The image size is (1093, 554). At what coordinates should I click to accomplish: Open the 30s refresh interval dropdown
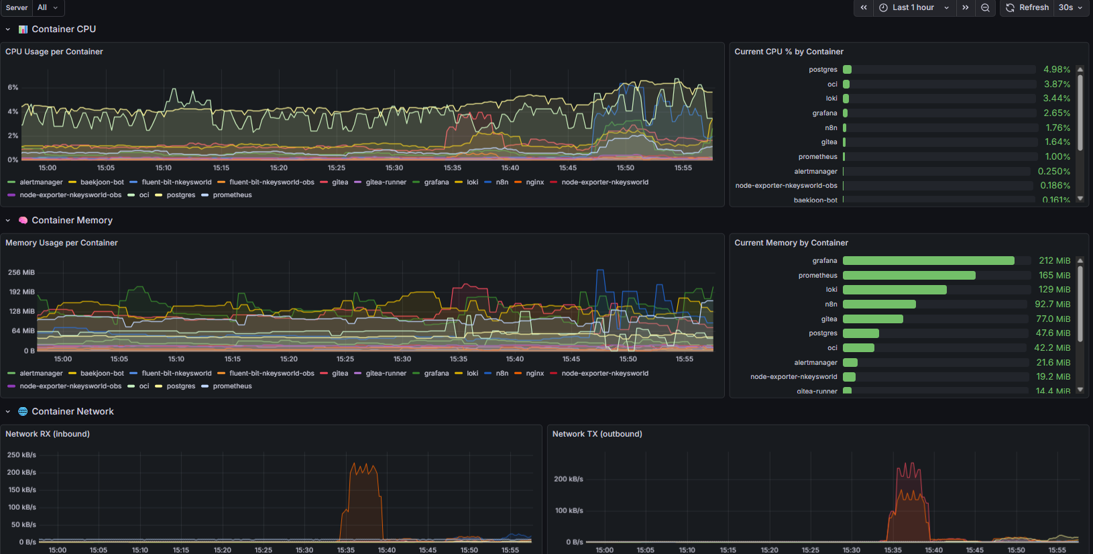click(x=1070, y=7)
